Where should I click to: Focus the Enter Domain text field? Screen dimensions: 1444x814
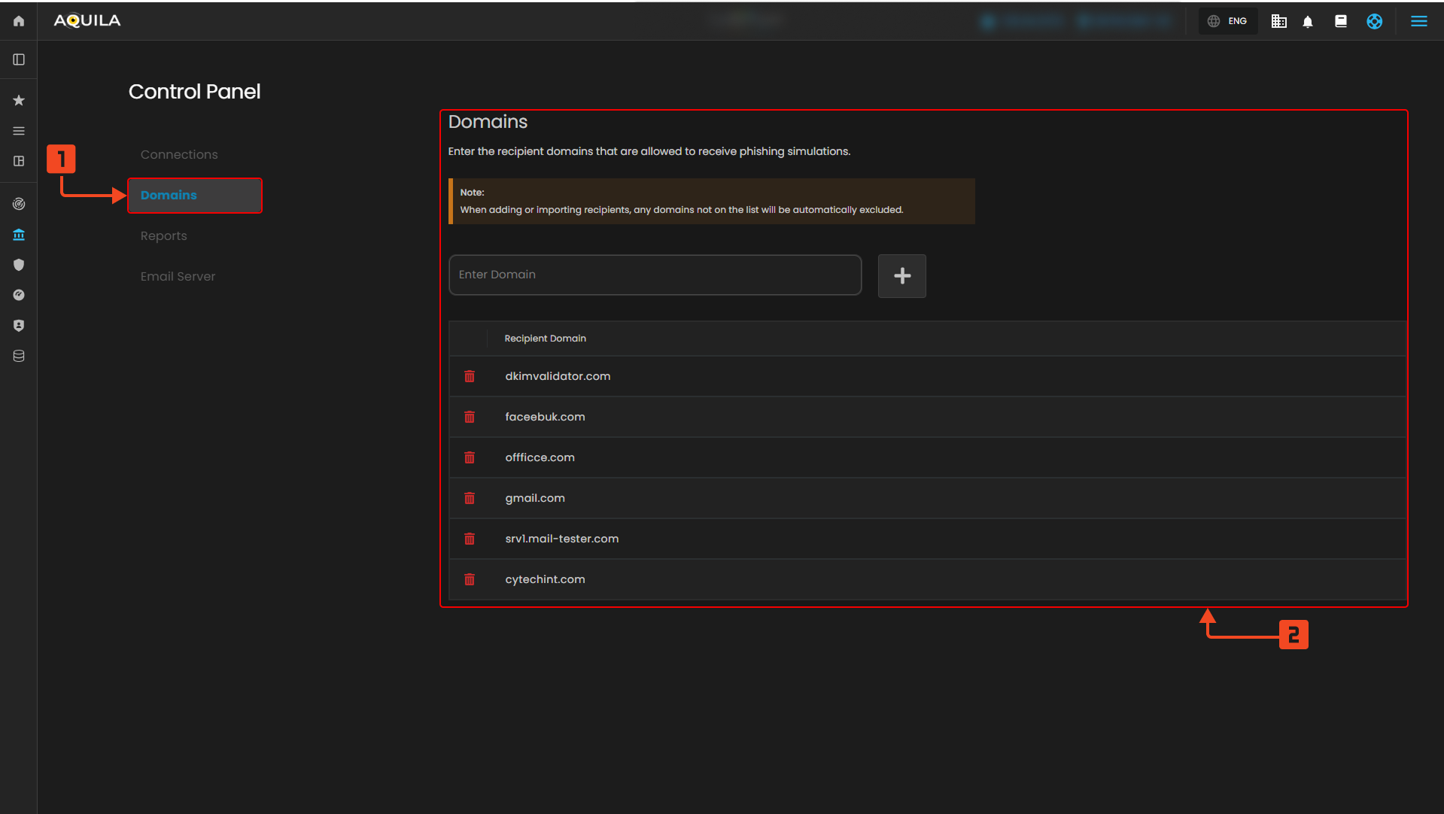[x=655, y=275]
